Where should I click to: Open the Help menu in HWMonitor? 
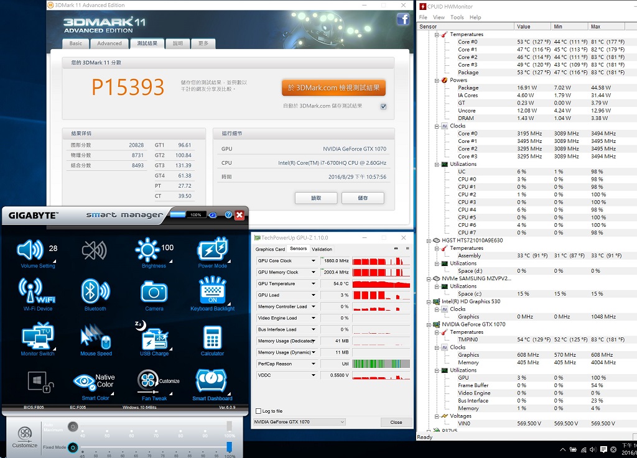(x=475, y=17)
